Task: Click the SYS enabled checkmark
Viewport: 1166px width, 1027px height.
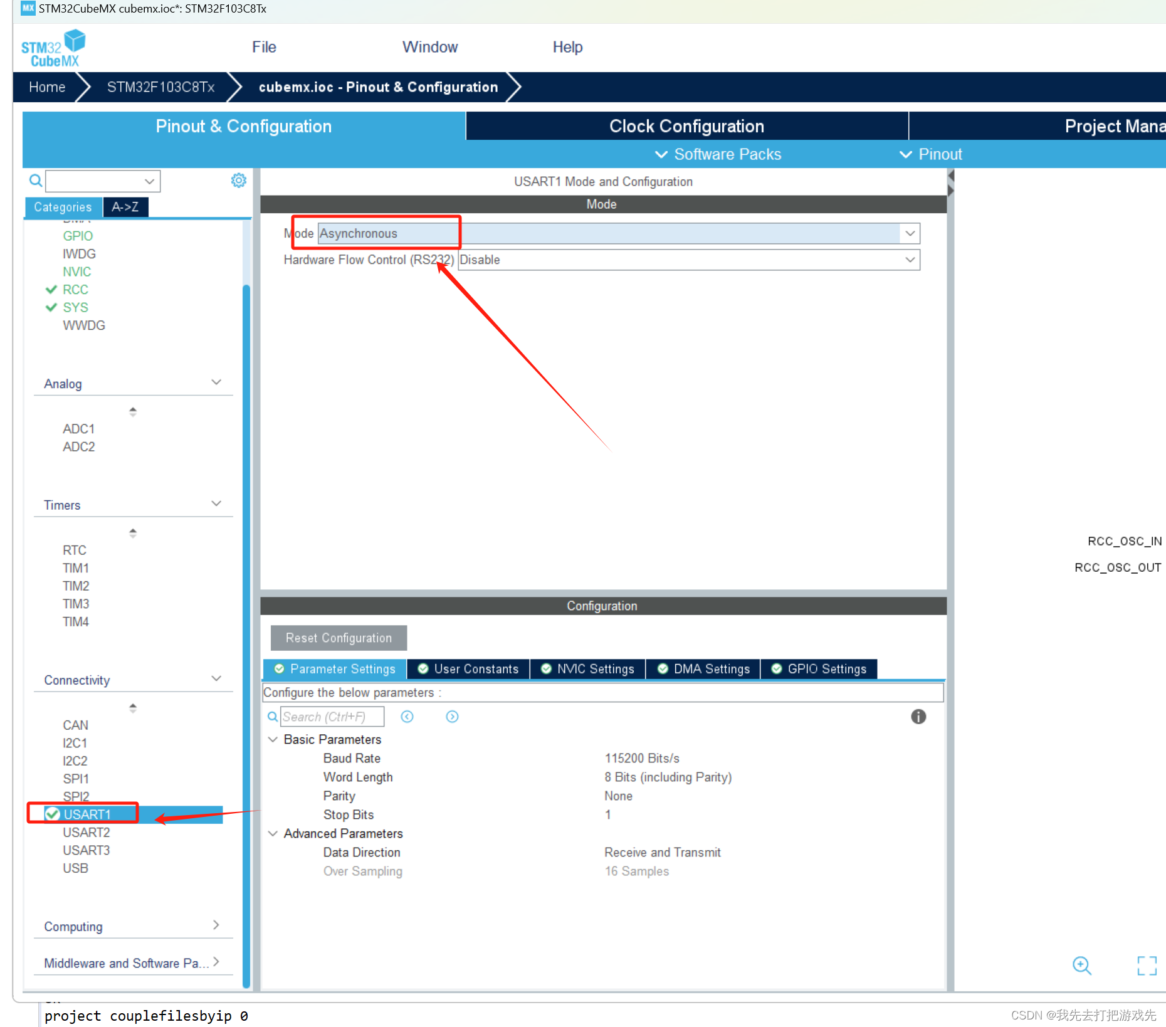Action: point(51,307)
